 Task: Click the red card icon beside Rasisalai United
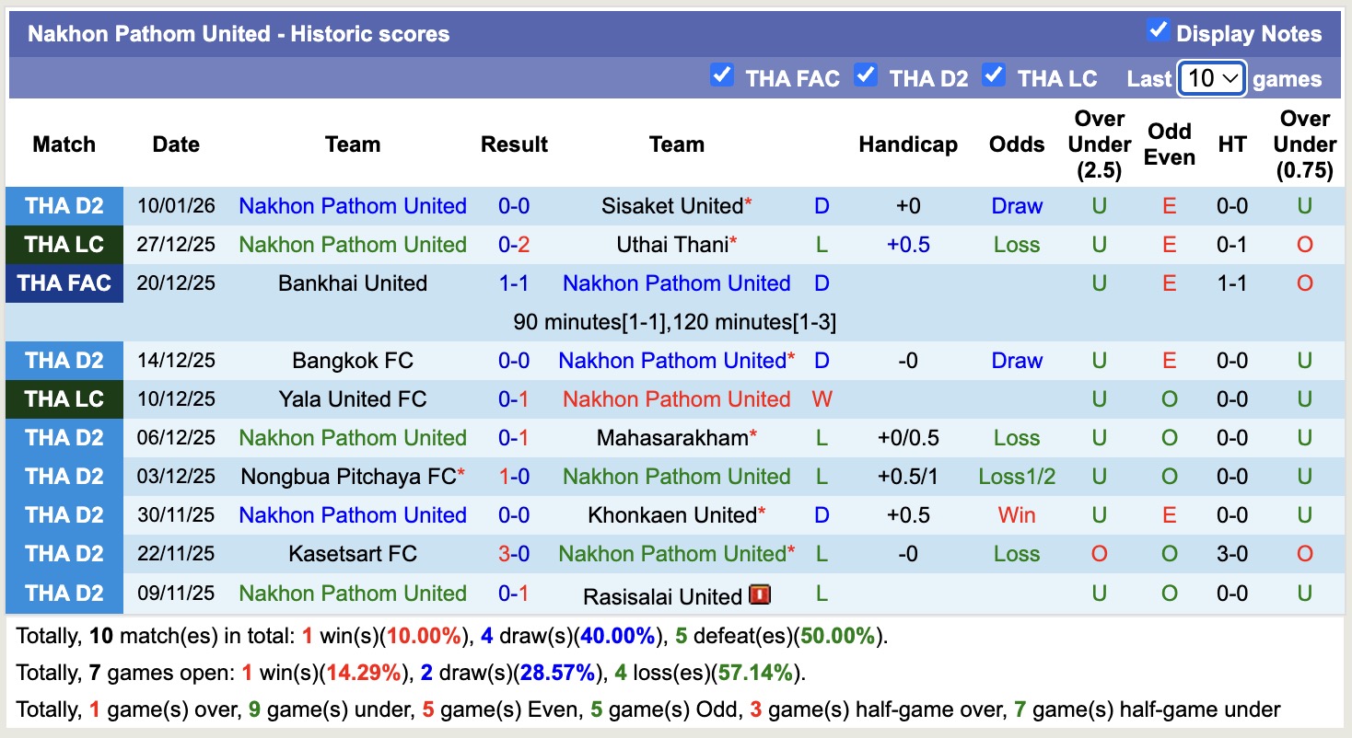click(761, 594)
